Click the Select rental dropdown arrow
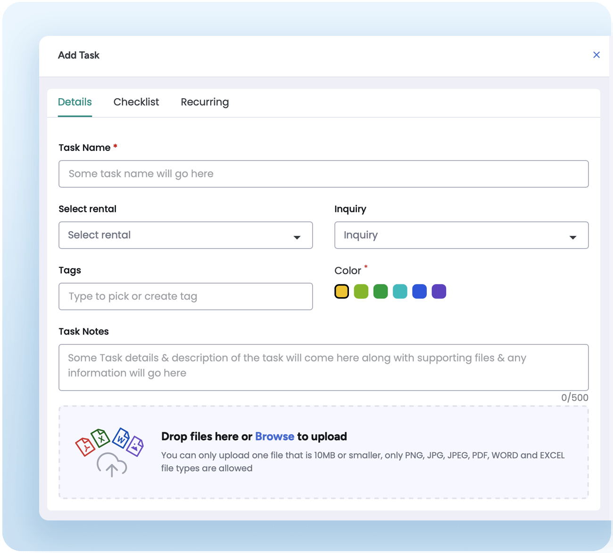 click(297, 237)
